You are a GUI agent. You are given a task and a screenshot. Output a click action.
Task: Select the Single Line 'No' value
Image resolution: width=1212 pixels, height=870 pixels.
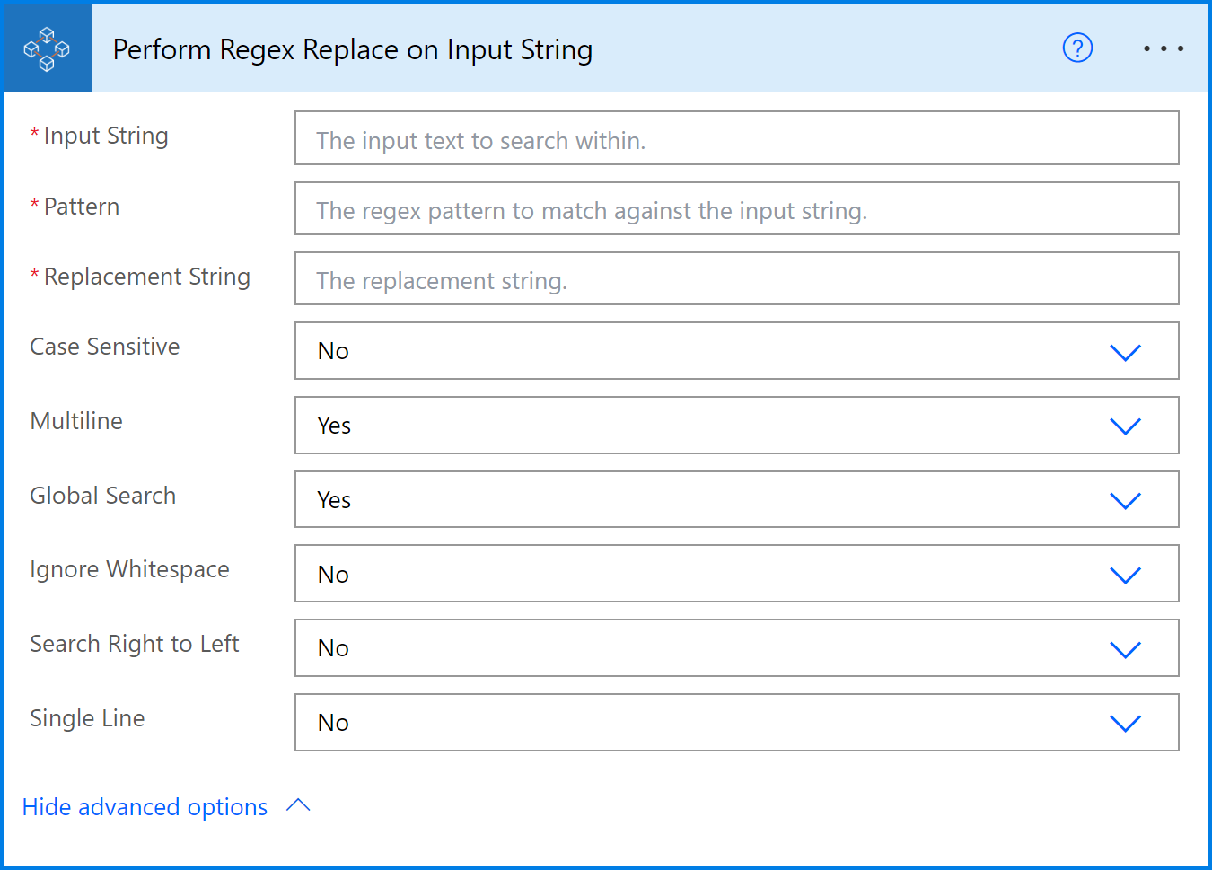click(x=333, y=723)
